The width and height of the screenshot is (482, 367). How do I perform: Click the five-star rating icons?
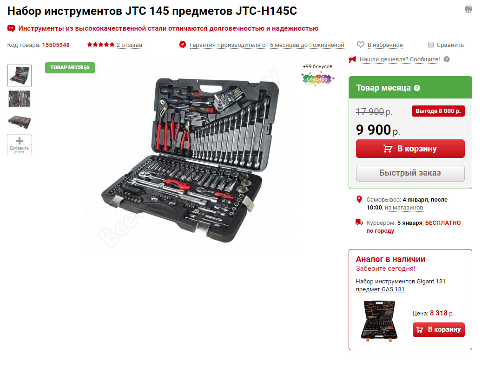coord(100,45)
